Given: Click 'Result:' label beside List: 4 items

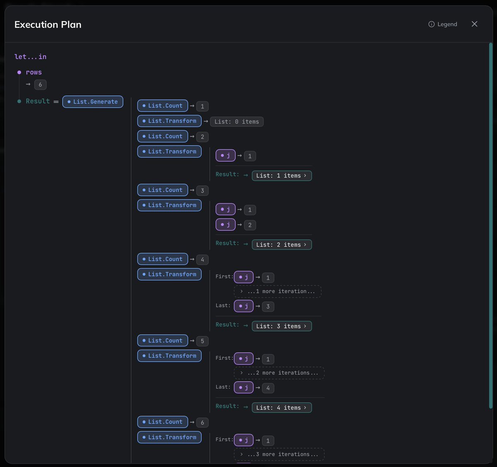Looking at the screenshot, I should click(x=227, y=406).
